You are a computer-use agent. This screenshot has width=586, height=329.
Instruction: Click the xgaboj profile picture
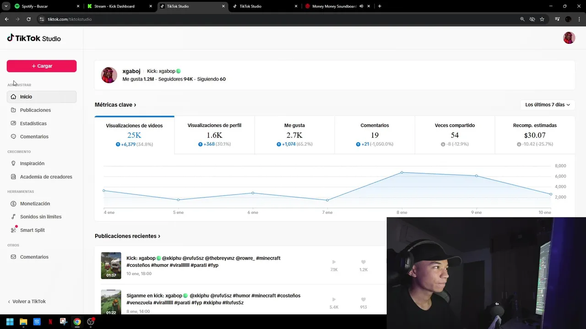109,75
